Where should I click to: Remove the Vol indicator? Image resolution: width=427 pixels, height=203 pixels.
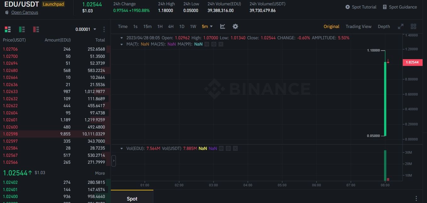(235, 148)
